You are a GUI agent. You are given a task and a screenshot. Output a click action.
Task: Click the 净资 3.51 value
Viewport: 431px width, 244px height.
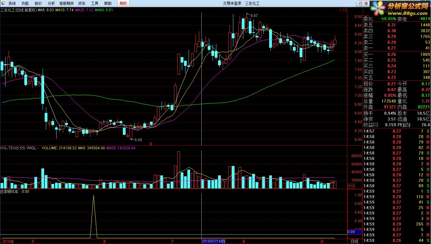tap(391, 119)
